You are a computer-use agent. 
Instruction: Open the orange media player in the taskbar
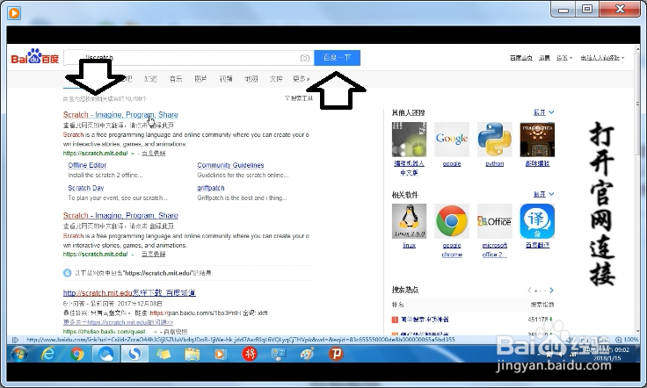click(221, 354)
